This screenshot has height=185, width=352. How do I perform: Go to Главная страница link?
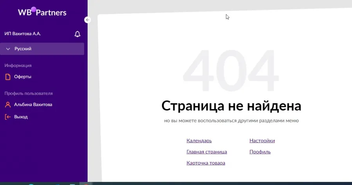pyautogui.click(x=207, y=152)
